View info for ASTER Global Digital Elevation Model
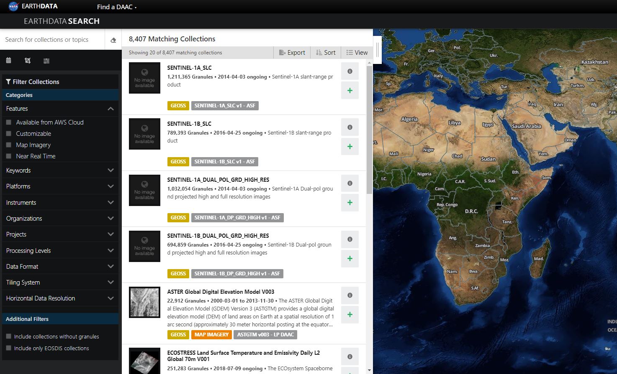617x374 pixels. 350,295
